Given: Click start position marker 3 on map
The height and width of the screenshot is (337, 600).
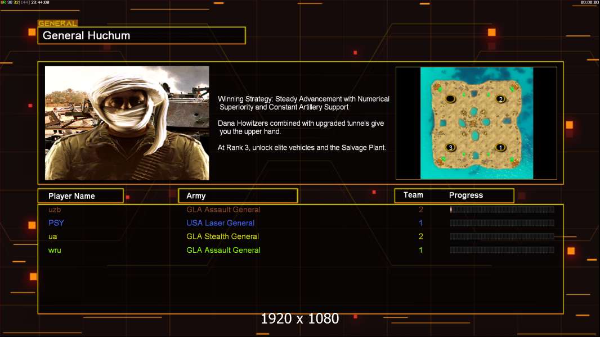Looking at the screenshot, I should tap(450, 148).
